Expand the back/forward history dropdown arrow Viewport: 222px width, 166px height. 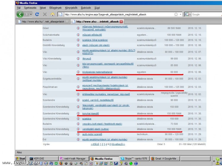tap(31, 14)
